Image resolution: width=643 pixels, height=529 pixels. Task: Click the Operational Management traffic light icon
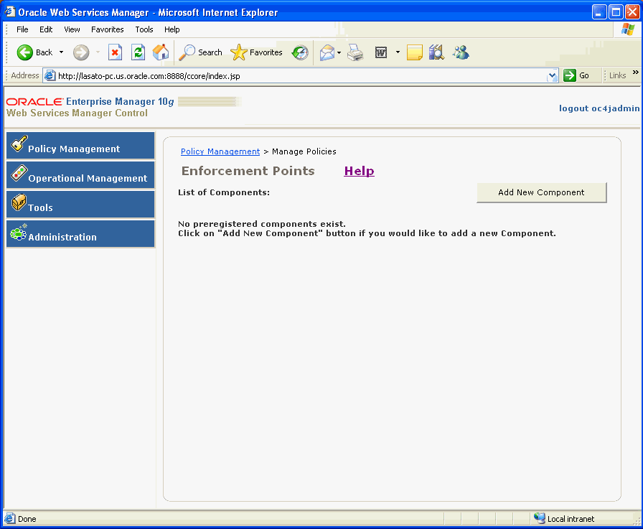pyautogui.click(x=19, y=173)
